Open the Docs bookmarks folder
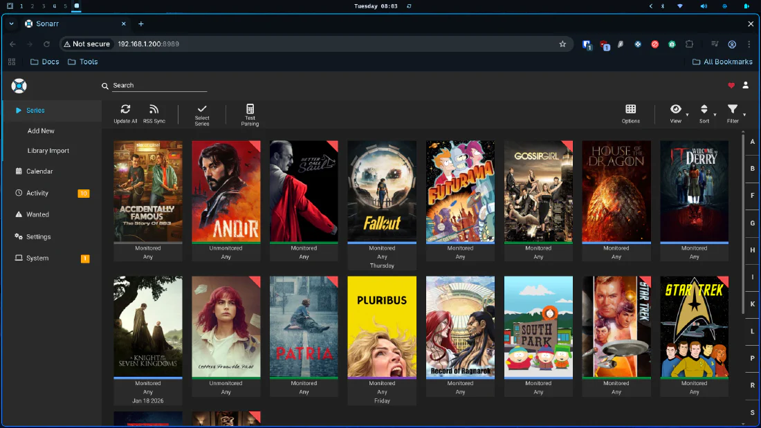The image size is (761, 428). (45, 62)
